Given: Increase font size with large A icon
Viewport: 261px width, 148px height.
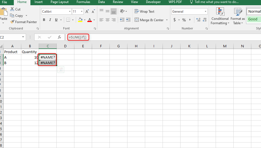Looking at the screenshot, I should point(87,12).
